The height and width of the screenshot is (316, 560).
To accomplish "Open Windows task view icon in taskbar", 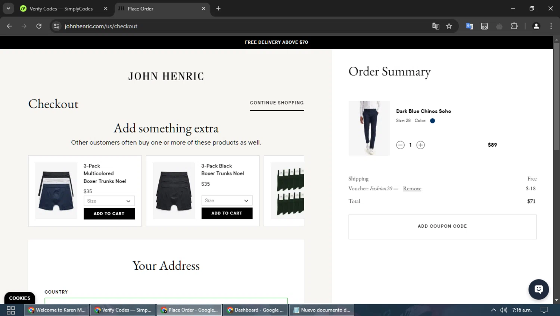I will (11, 310).
